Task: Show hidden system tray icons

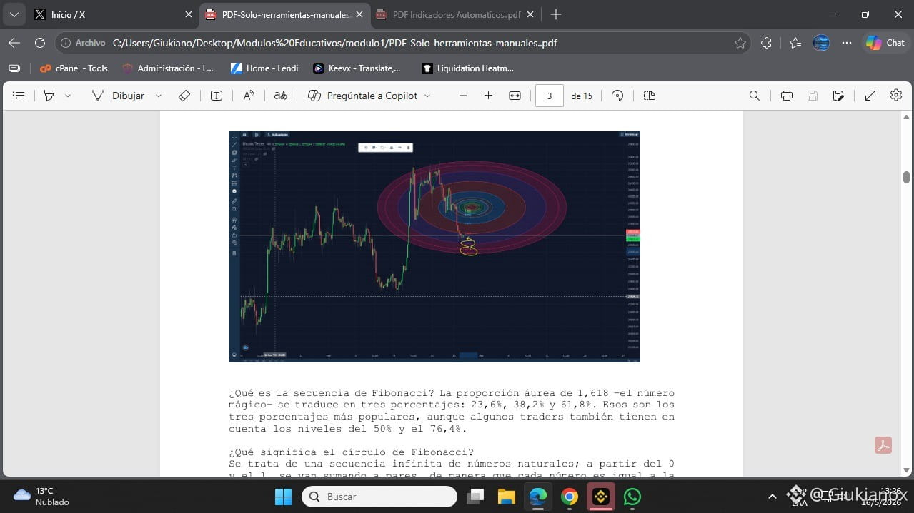Action: click(772, 497)
